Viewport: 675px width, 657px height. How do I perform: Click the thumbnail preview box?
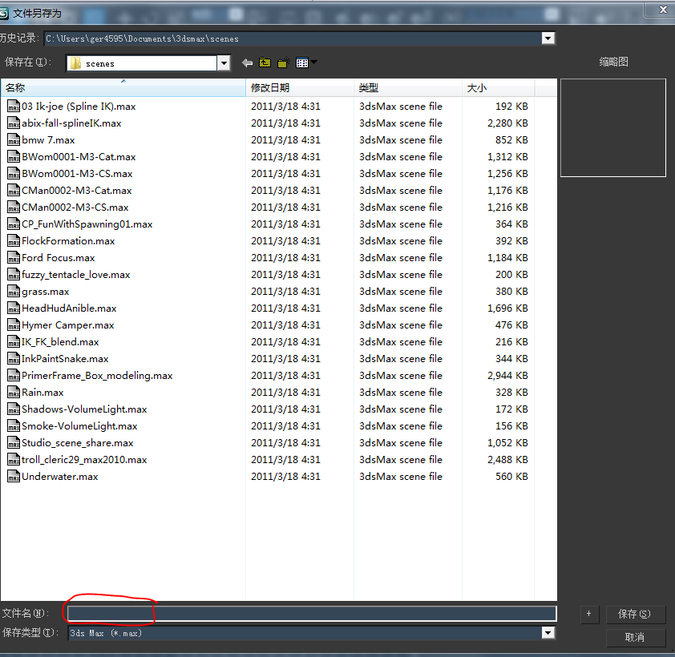(x=613, y=127)
